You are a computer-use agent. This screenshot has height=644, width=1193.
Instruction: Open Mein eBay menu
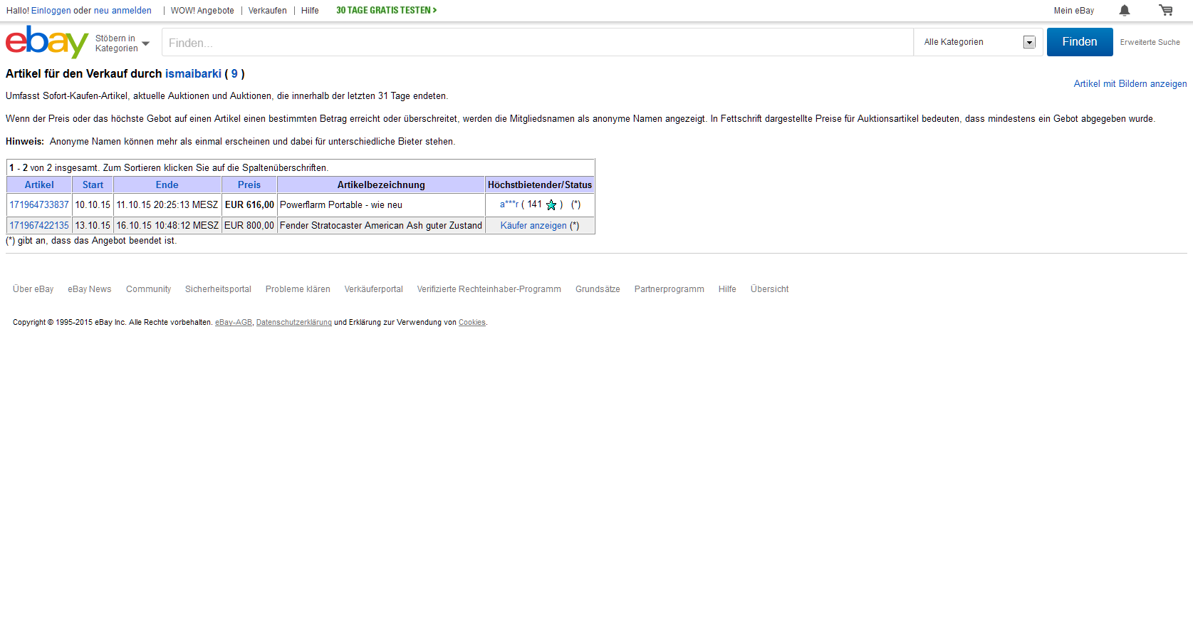point(1073,11)
